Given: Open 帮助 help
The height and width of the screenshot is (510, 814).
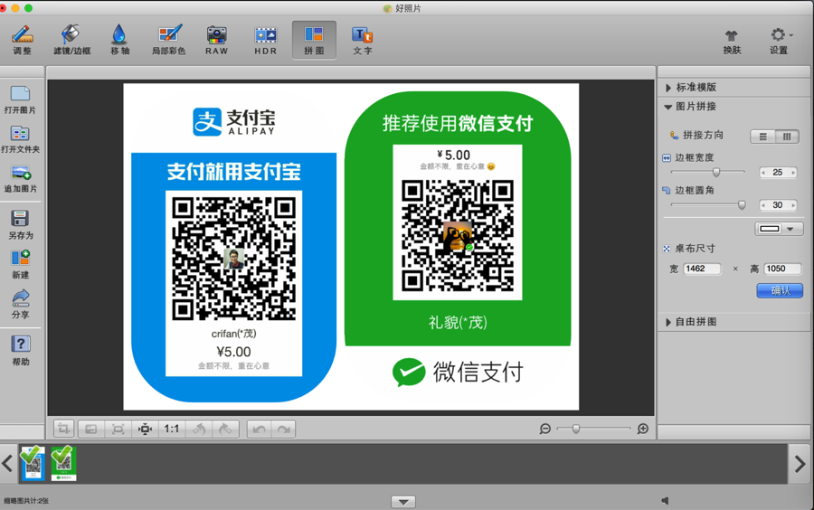Looking at the screenshot, I should 20,351.
